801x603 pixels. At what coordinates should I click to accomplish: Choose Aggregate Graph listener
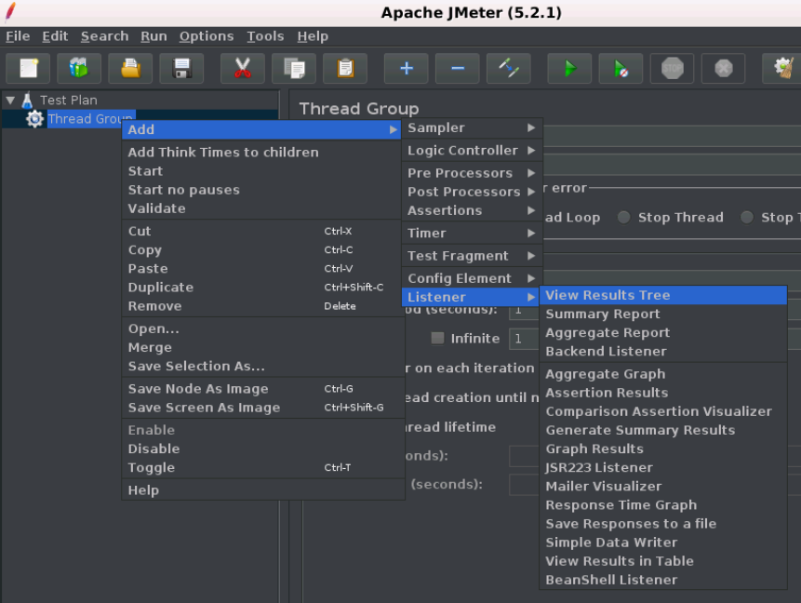pyautogui.click(x=663, y=374)
